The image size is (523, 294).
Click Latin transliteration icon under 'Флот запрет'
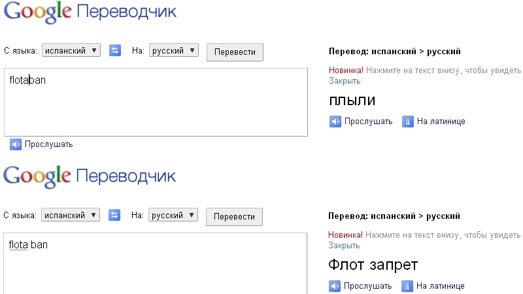[x=407, y=286]
